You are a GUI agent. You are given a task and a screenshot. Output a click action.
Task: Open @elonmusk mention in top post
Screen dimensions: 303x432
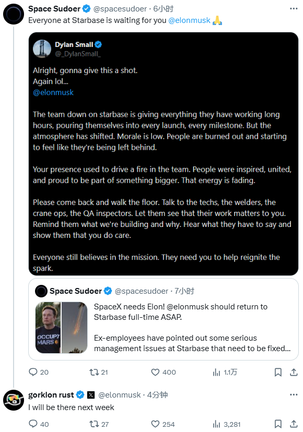pos(189,20)
